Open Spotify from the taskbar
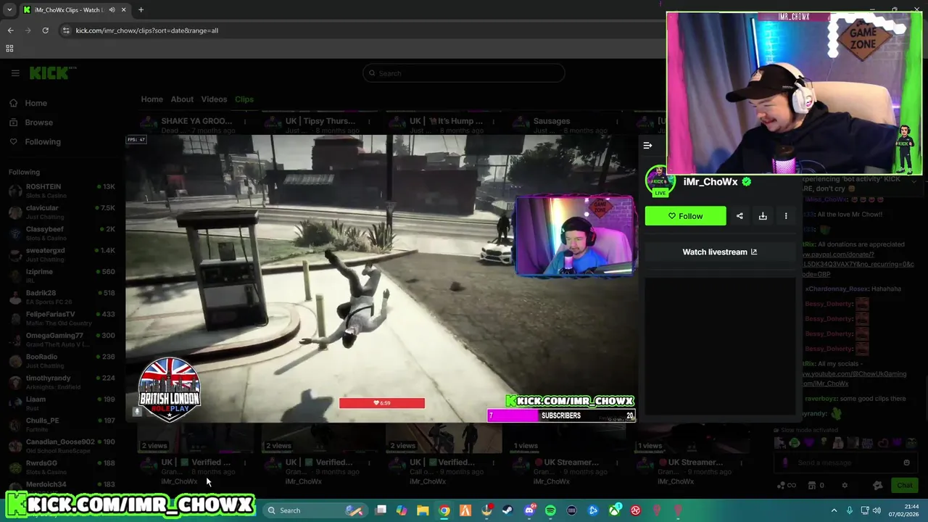Screen dimensions: 928x522 click(x=550, y=510)
